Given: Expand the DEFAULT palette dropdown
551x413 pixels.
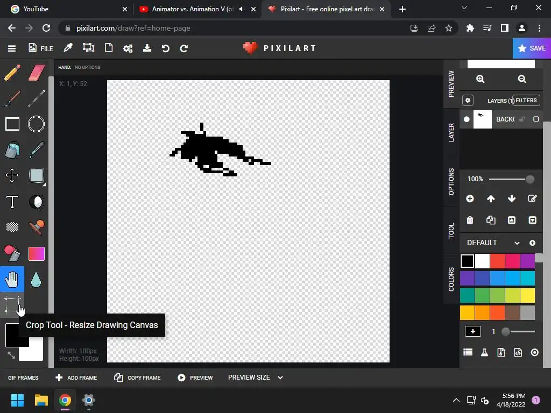Looking at the screenshot, I should (517, 243).
